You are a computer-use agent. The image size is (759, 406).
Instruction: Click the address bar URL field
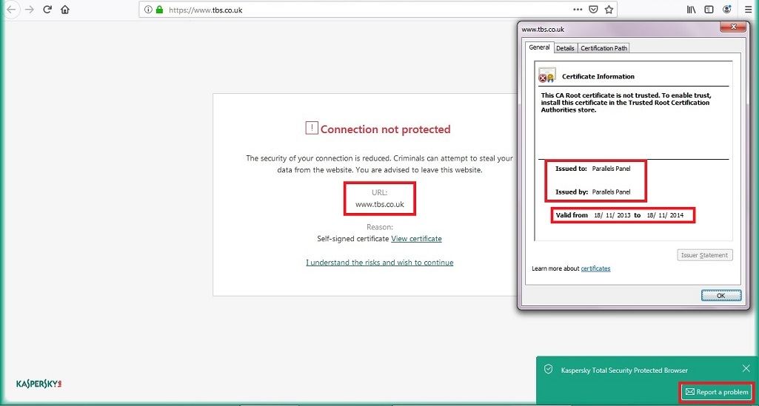[378, 10]
